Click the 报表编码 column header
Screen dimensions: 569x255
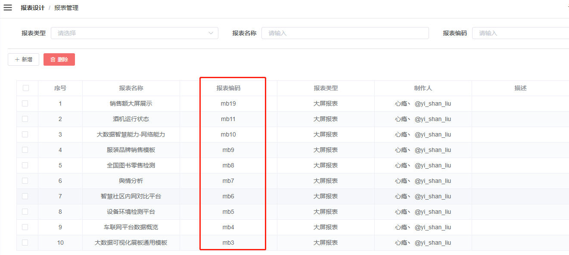[228, 88]
